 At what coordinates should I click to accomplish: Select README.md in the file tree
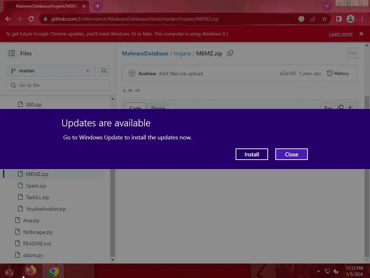37,244
